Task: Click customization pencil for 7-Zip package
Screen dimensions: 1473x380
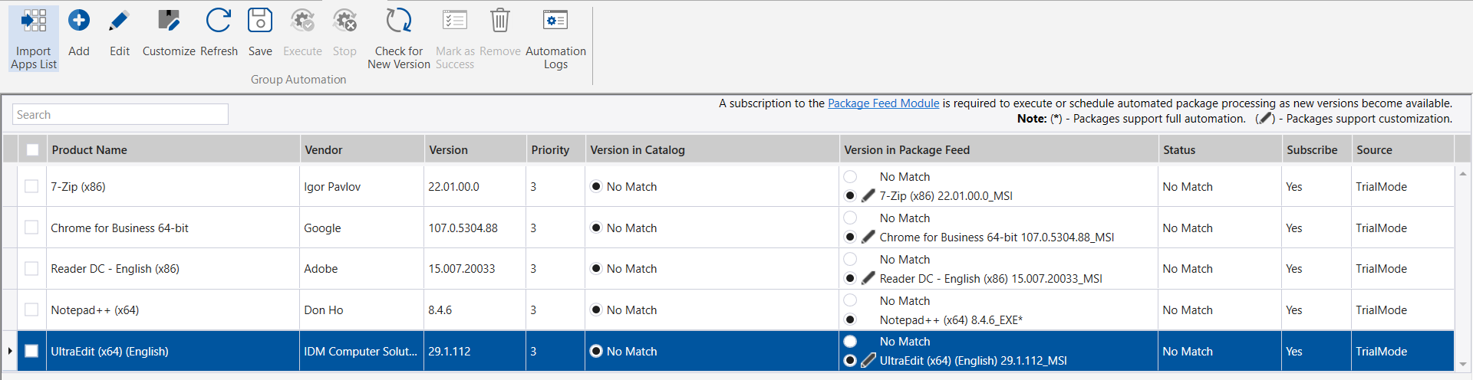Action: 868,196
